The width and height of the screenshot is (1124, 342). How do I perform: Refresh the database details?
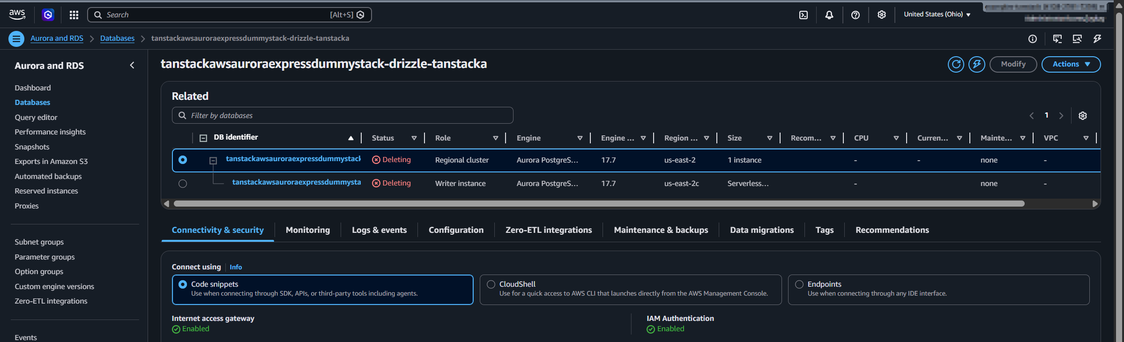click(x=956, y=64)
